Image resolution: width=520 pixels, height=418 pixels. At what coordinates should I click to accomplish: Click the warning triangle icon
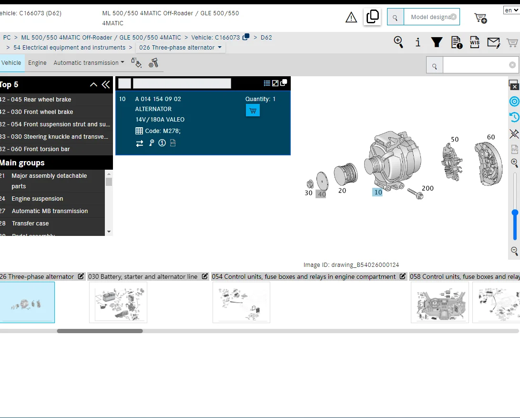coord(351,17)
